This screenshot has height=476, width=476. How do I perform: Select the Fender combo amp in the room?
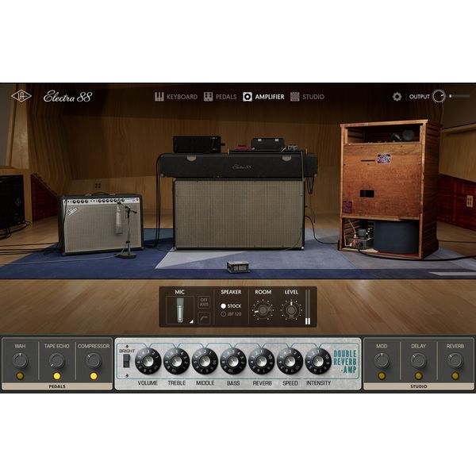101,224
